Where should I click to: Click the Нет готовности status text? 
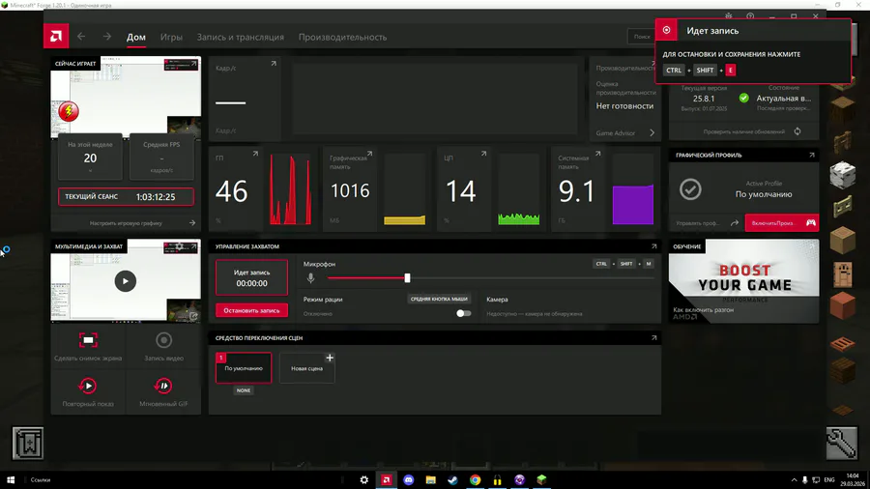point(624,106)
